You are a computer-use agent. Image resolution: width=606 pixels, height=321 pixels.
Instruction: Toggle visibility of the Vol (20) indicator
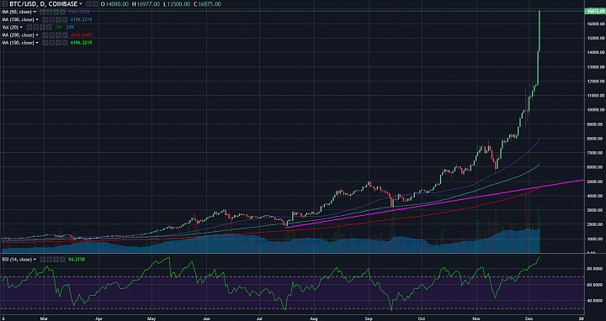[29, 28]
